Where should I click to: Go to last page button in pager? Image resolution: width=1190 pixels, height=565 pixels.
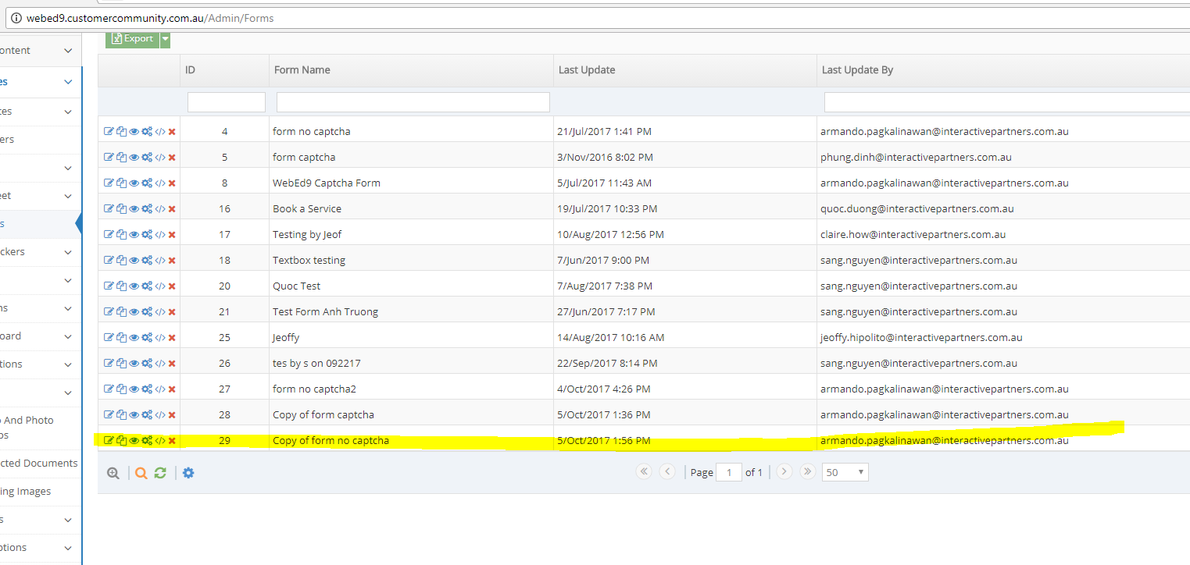(808, 472)
